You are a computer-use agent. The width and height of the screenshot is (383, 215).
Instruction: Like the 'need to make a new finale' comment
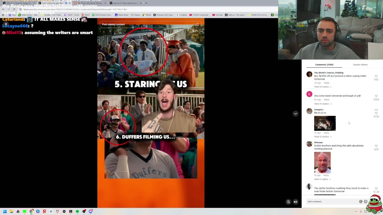(376, 189)
